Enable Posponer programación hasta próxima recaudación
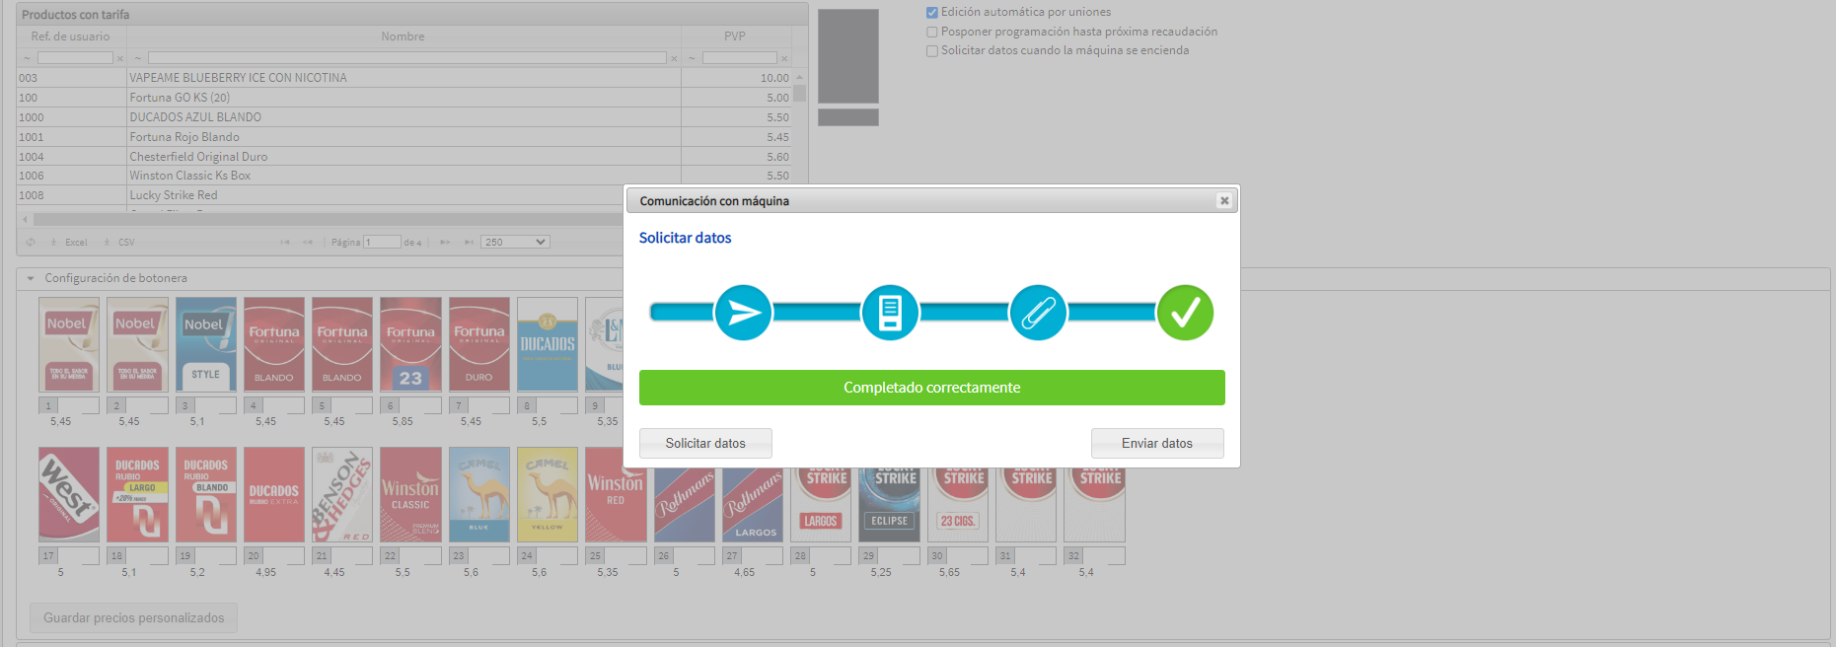The image size is (1836, 647). point(932,32)
